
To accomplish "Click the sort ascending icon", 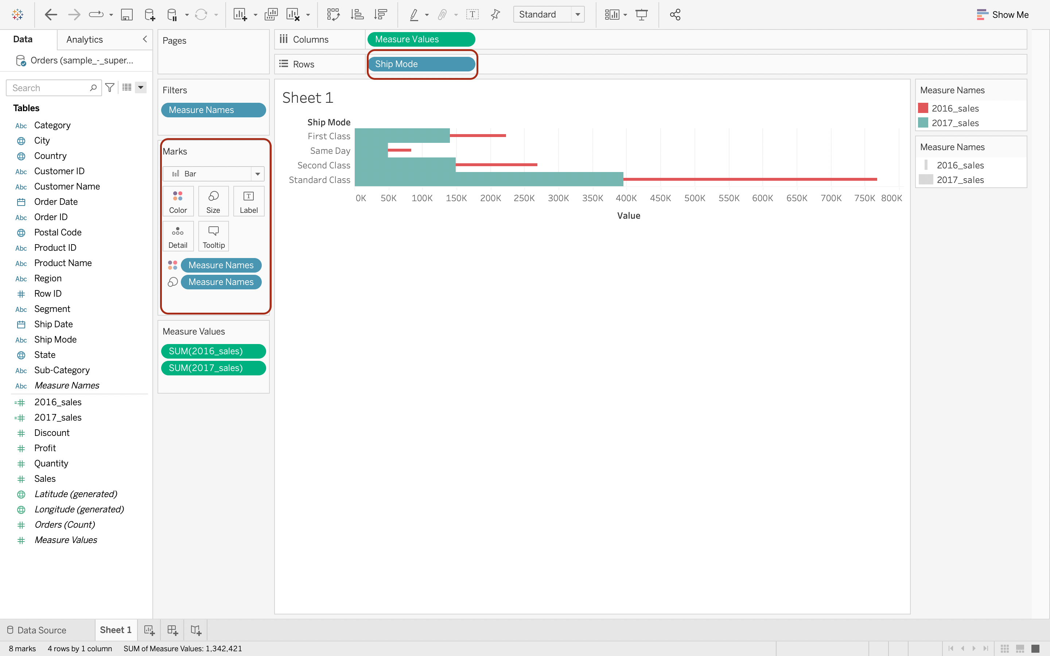I will coord(357,15).
